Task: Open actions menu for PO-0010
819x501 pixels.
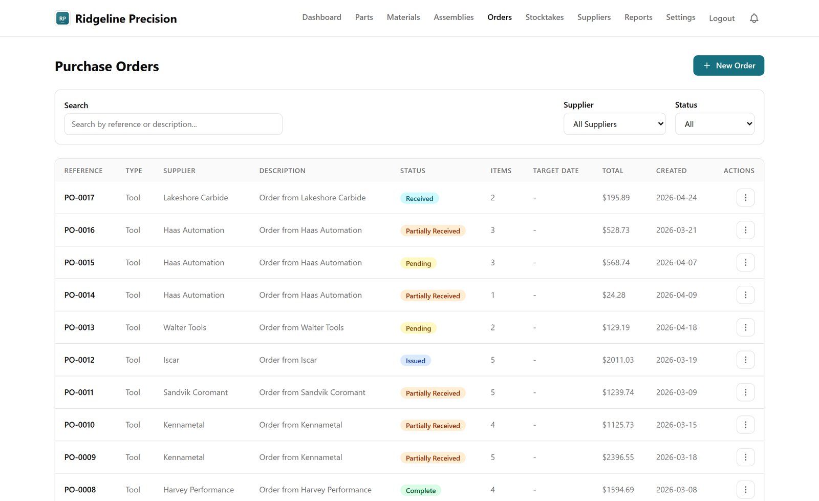Action: [x=745, y=425]
